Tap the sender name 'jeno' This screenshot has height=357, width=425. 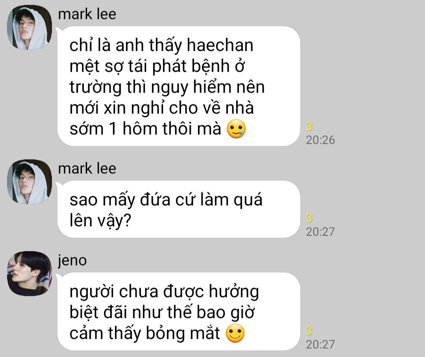(x=72, y=260)
